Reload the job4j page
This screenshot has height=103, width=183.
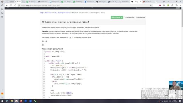point(15,5)
